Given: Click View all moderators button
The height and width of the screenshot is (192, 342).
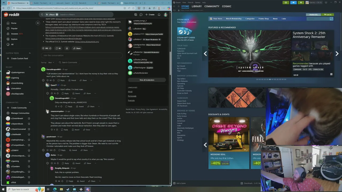Looking at the screenshot, I should point(147,80).
